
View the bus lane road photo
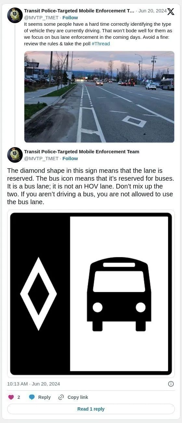pos(99,97)
